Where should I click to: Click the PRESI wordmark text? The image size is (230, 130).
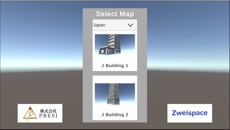click(48, 116)
